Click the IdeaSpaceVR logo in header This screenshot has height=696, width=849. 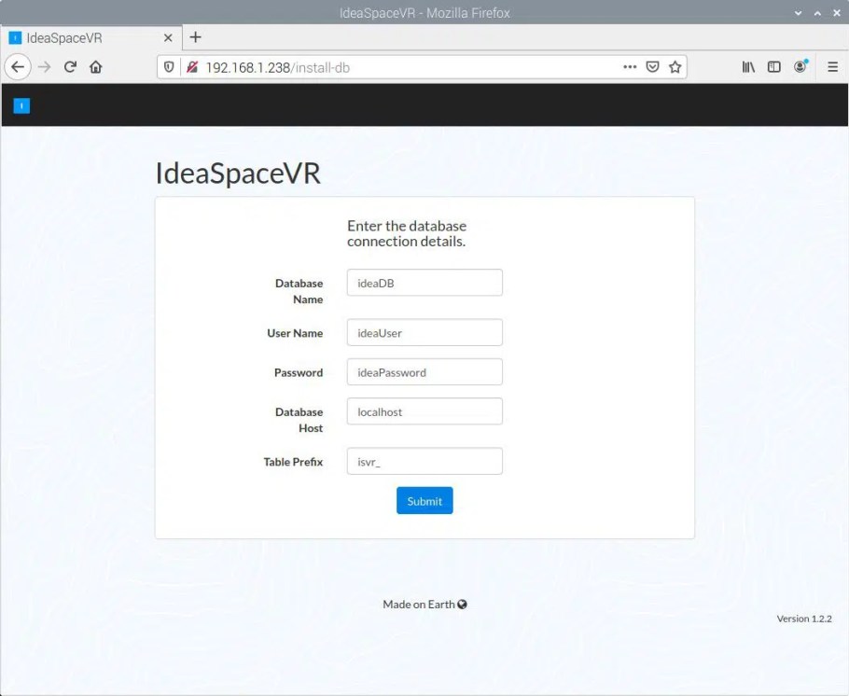(21, 105)
